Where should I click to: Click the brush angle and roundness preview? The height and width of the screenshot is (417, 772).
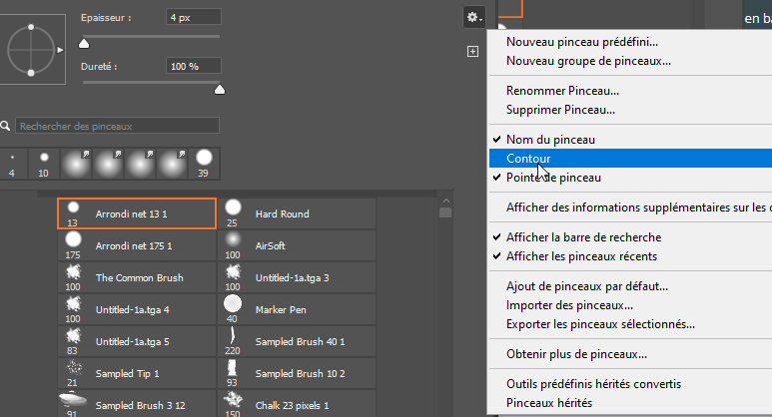pos(32,47)
